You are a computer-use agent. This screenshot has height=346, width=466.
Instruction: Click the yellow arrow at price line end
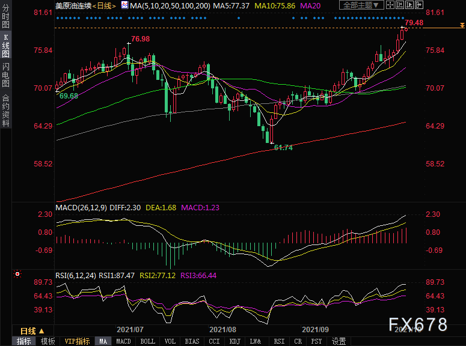tap(461, 25)
